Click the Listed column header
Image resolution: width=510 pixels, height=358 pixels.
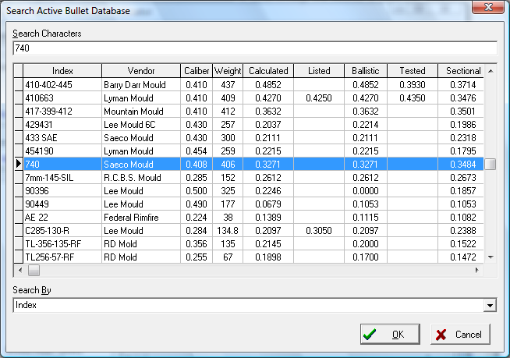319,71
